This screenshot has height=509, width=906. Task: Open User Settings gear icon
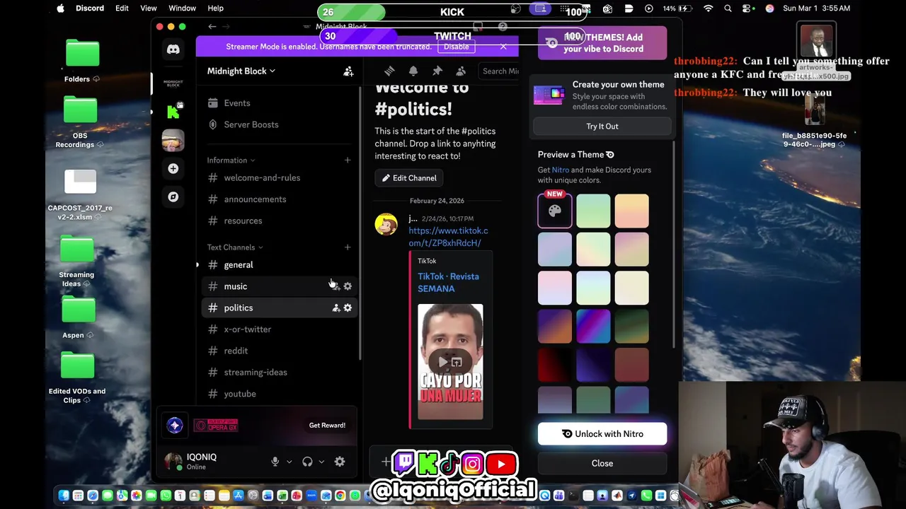tap(340, 462)
